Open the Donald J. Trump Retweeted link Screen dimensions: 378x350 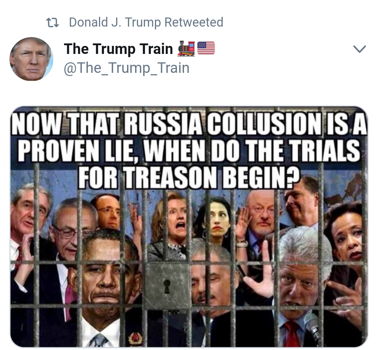point(146,22)
